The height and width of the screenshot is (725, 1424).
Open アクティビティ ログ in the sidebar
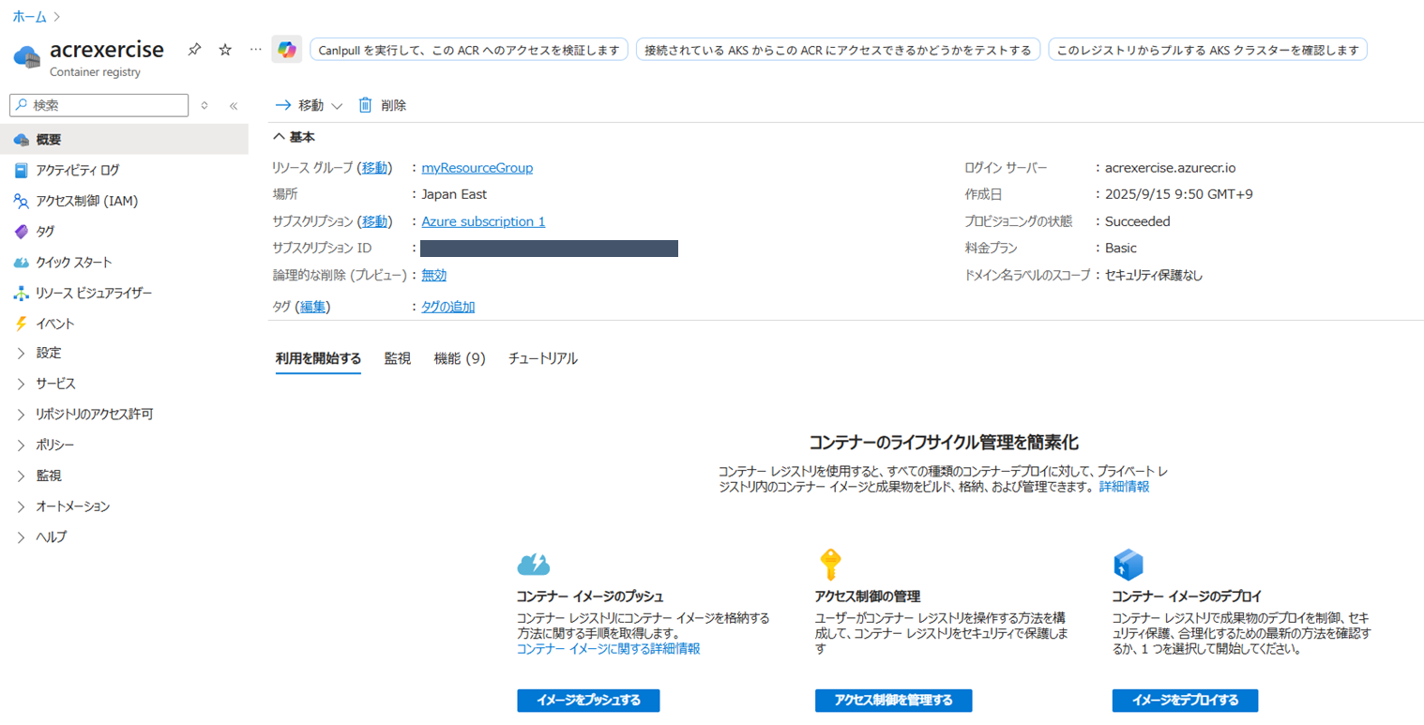point(124,170)
